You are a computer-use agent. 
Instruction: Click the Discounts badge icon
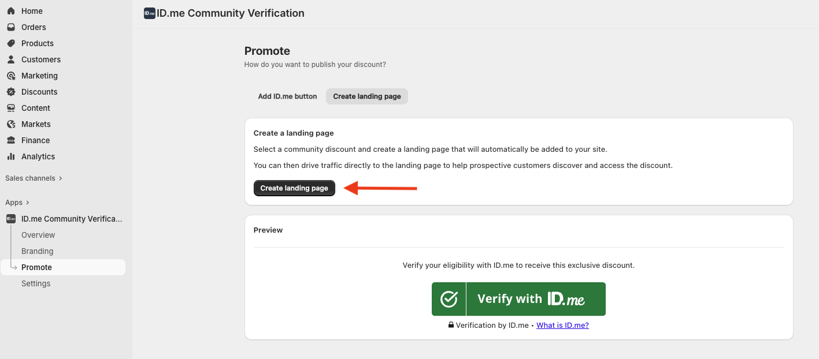coord(11,92)
